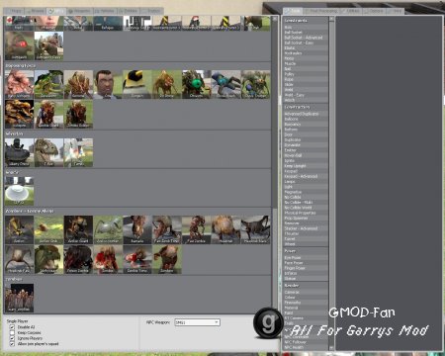The height and width of the screenshot is (356, 445).
Task: Open the Post Processing tab
Action: 320,11
